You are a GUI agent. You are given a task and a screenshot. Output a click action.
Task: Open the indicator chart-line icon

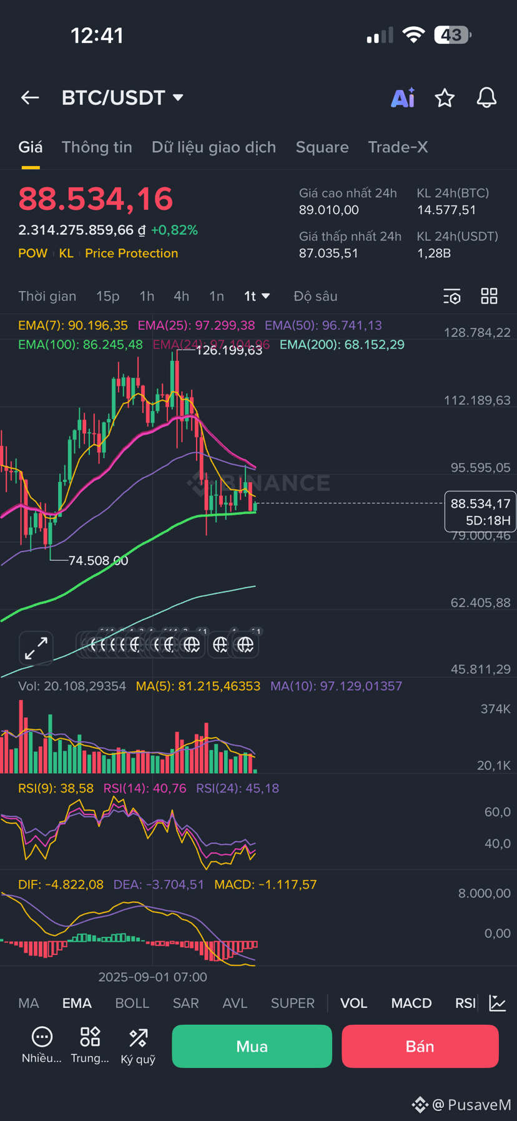coord(498,1003)
